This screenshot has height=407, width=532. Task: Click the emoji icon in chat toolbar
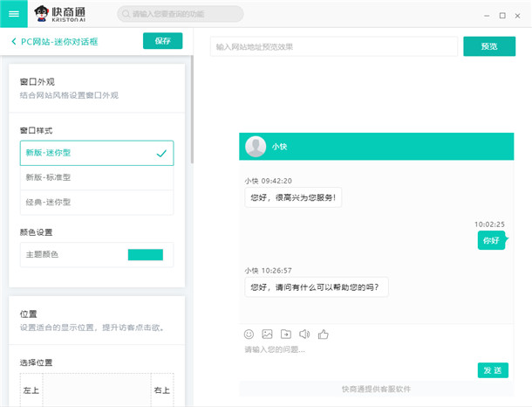(249, 334)
